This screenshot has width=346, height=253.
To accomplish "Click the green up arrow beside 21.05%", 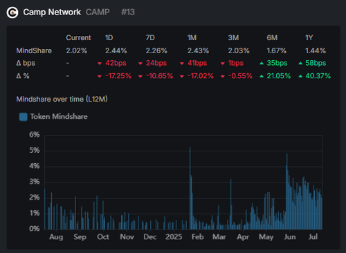I will pos(262,76).
